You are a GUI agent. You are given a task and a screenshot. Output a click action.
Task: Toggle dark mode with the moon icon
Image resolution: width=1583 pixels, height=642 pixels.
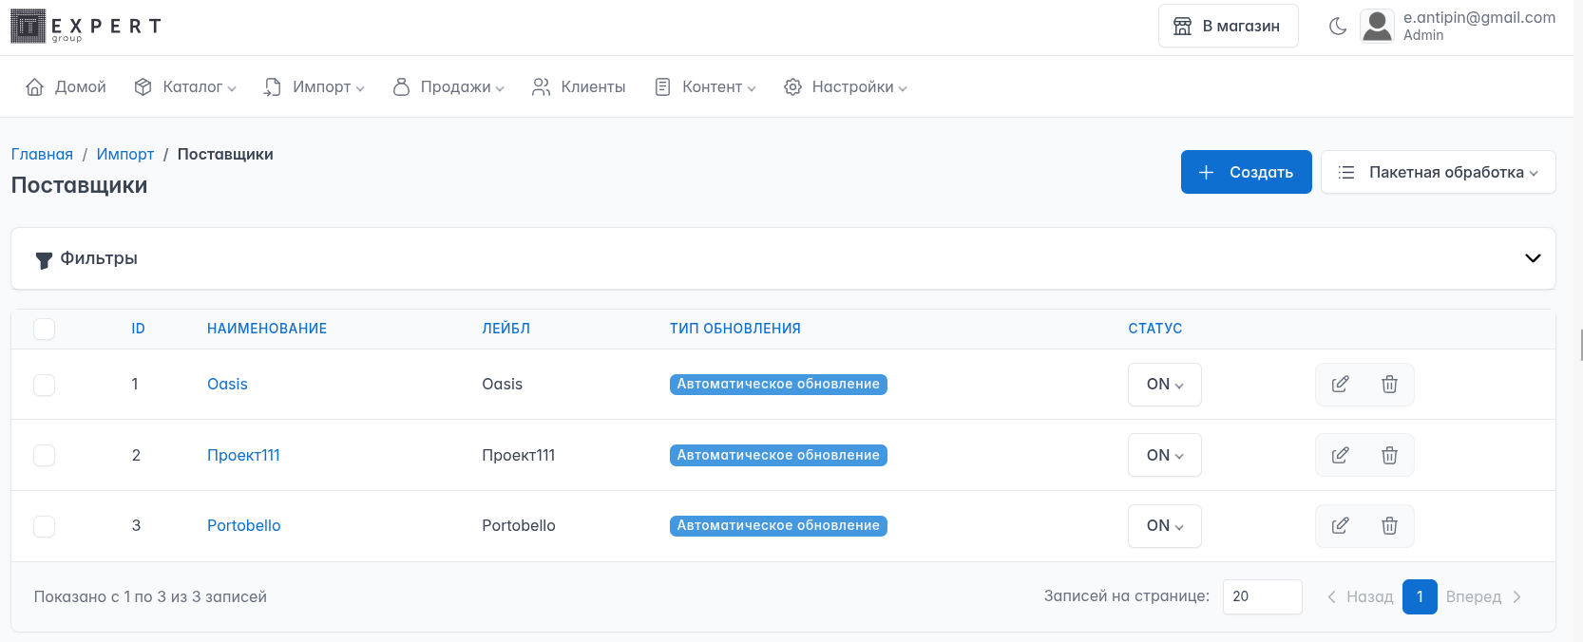tap(1338, 27)
